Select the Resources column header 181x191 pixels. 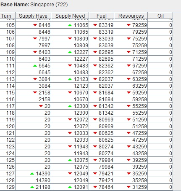click(x=131, y=16)
